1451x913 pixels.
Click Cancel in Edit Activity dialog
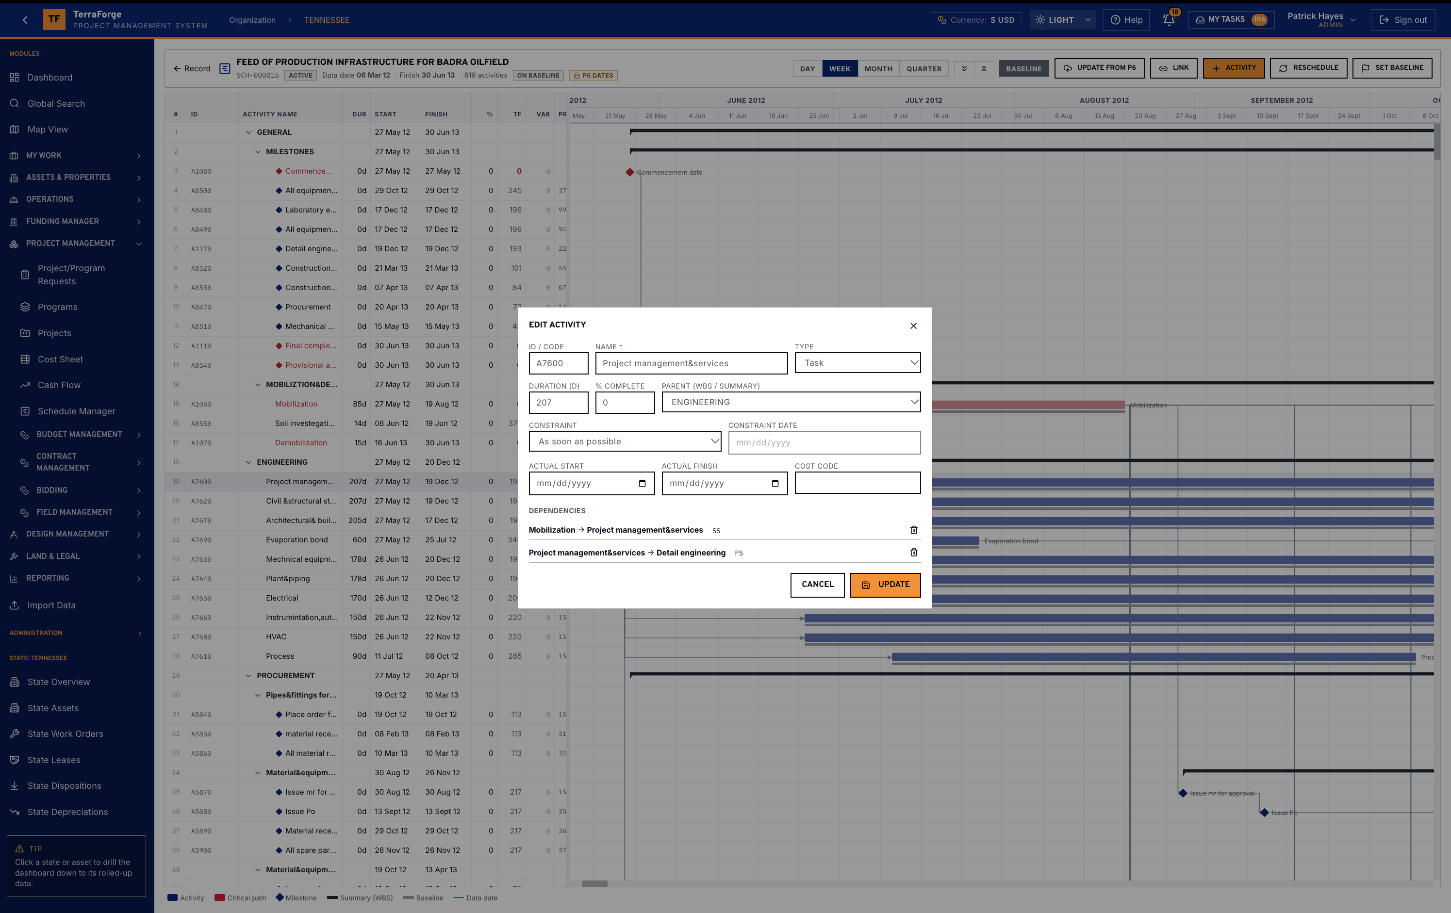817,585
